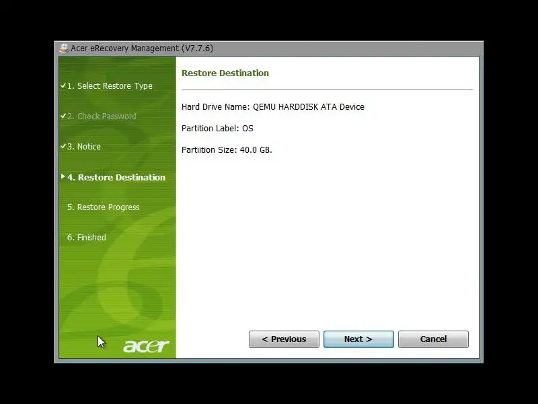Click the checkmark beside Check Password

(x=63, y=116)
